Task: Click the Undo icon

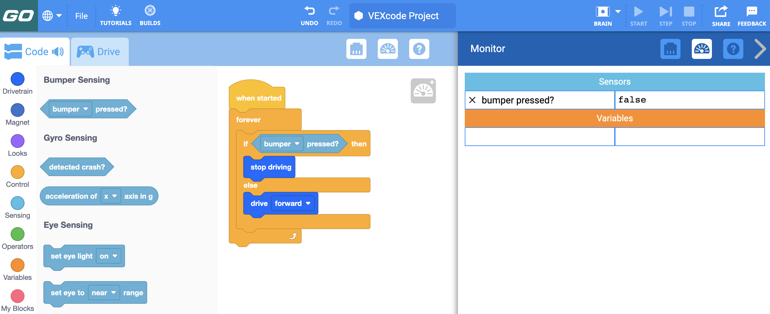Action: pos(310,13)
